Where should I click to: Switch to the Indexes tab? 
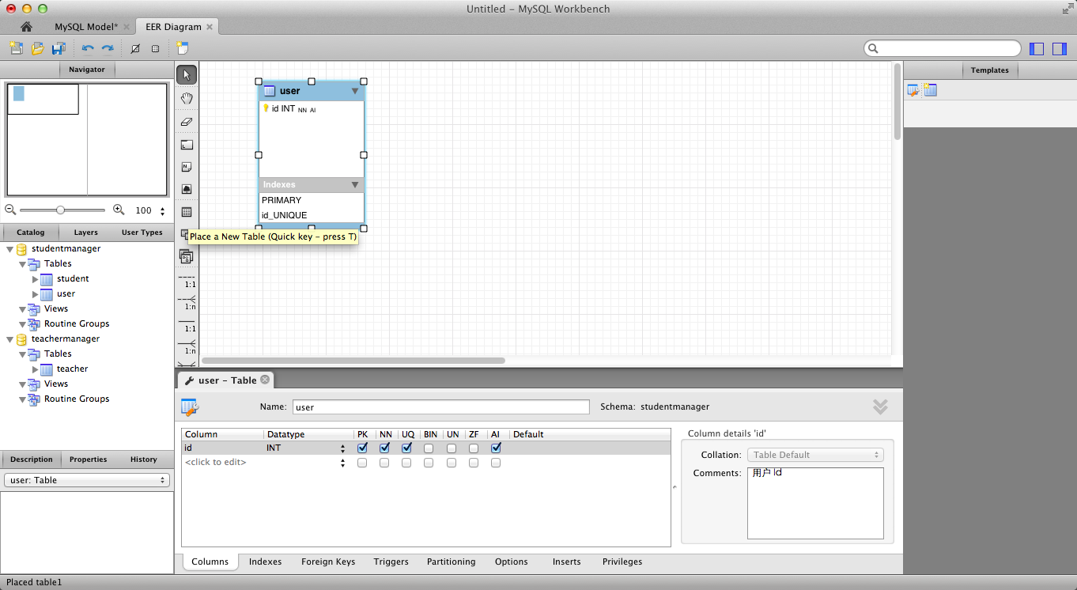point(265,562)
